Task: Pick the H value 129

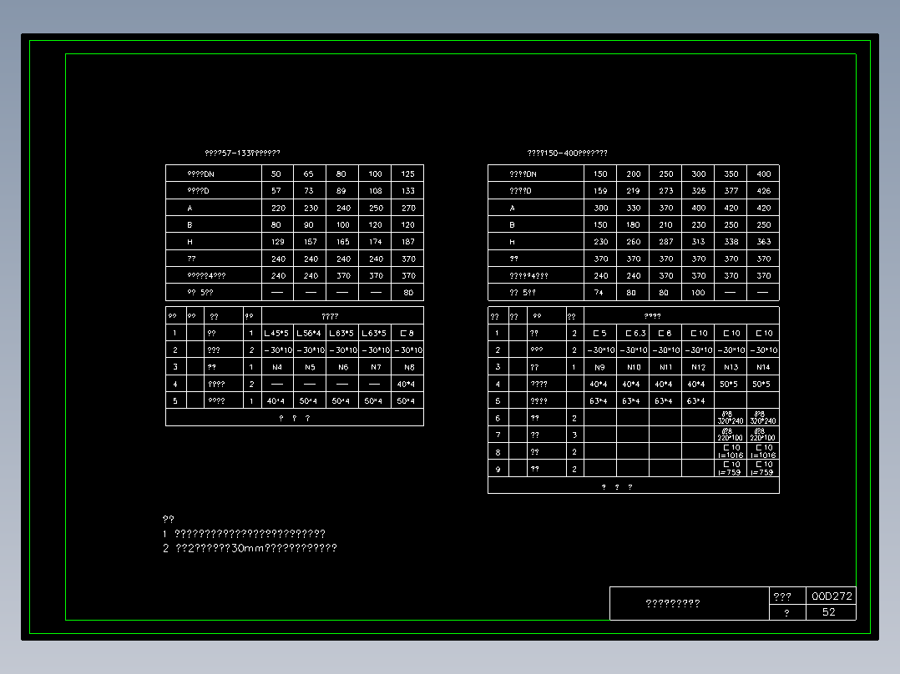Action: (278, 242)
